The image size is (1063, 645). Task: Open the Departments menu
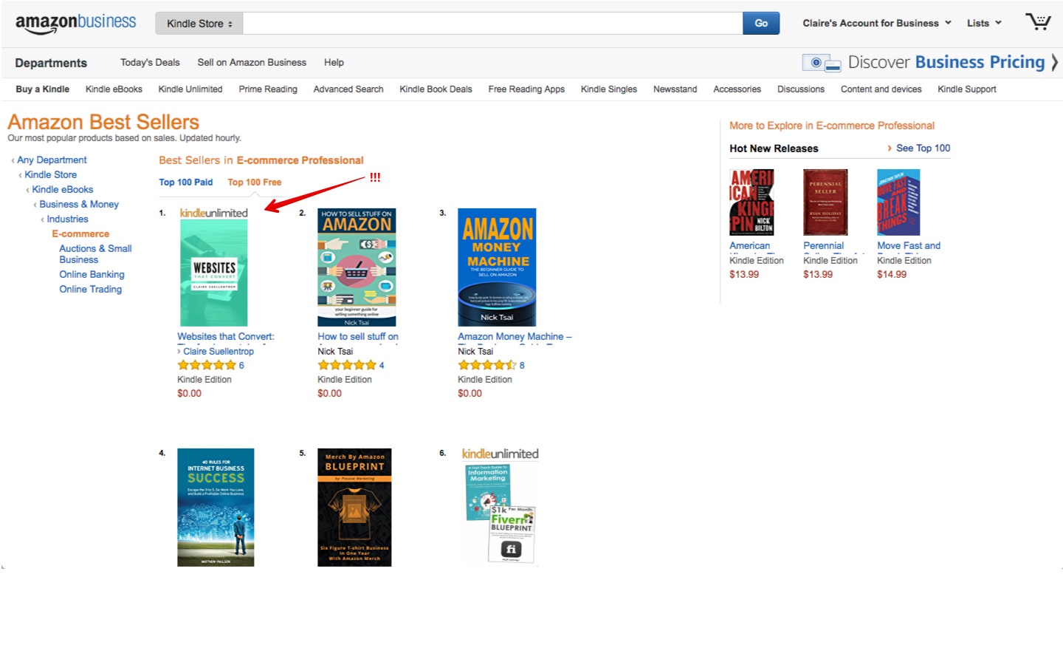pyautogui.click(x=51, y=64)
